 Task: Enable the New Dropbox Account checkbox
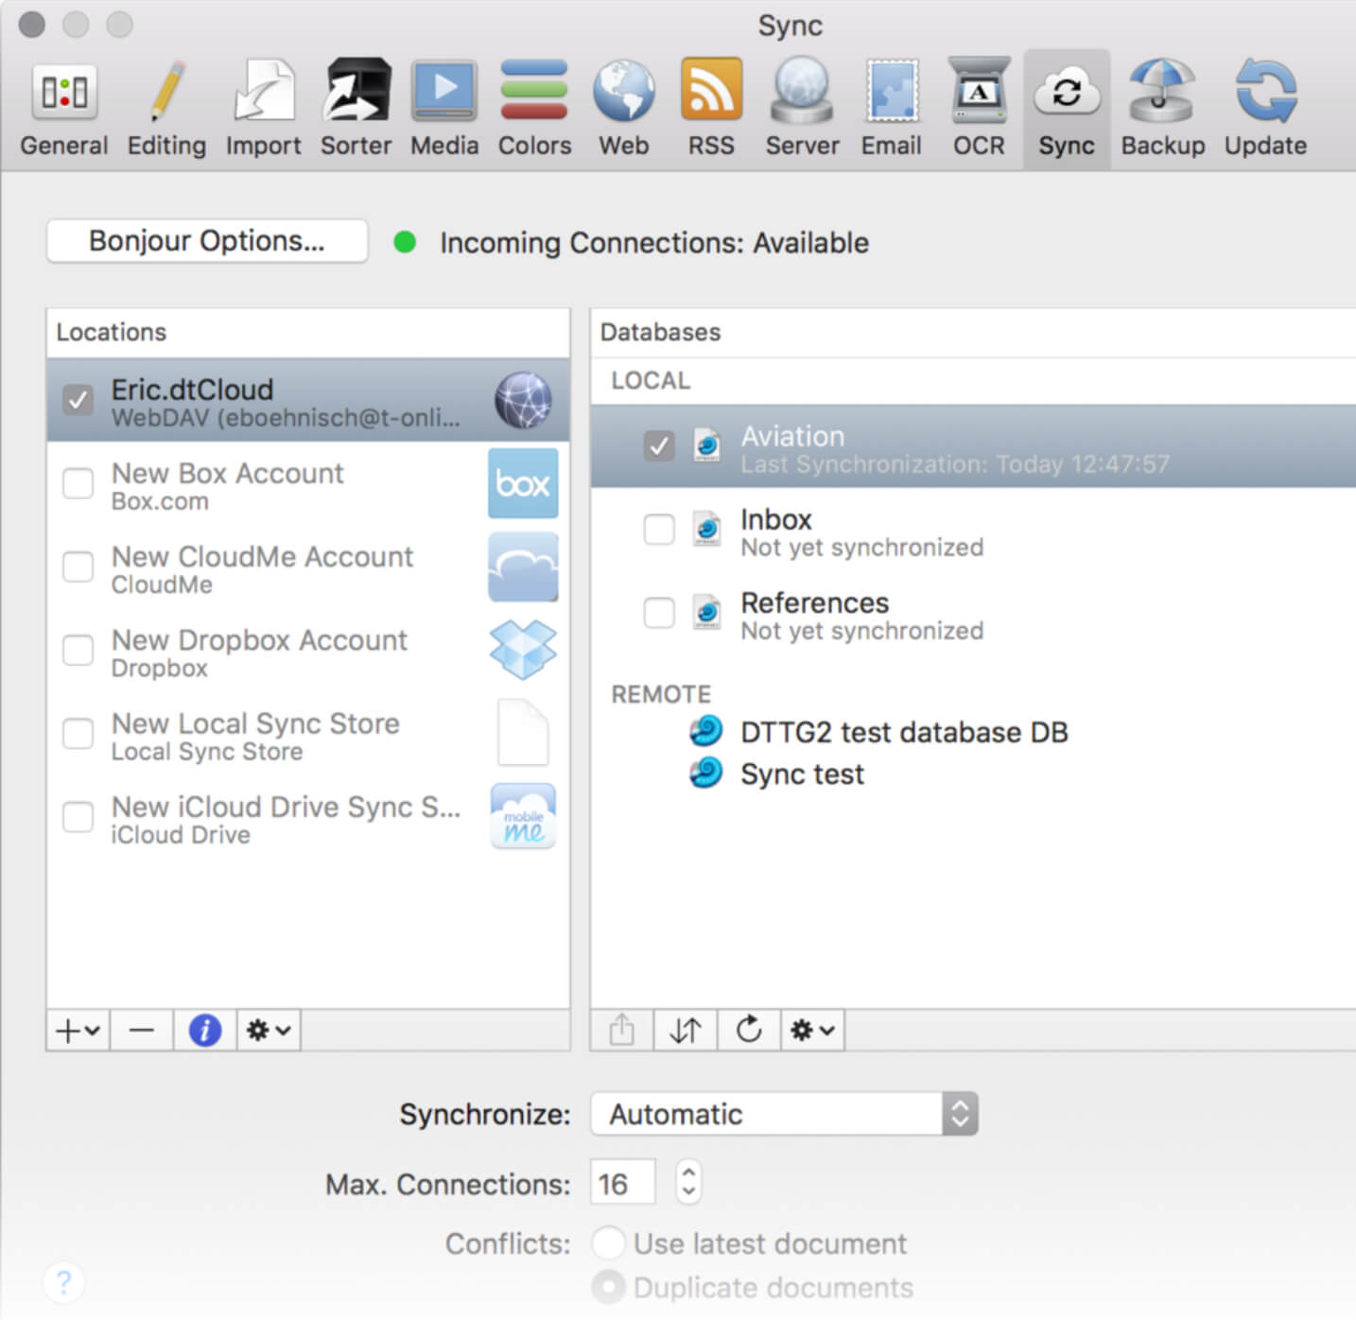click(x=78, y=650)
